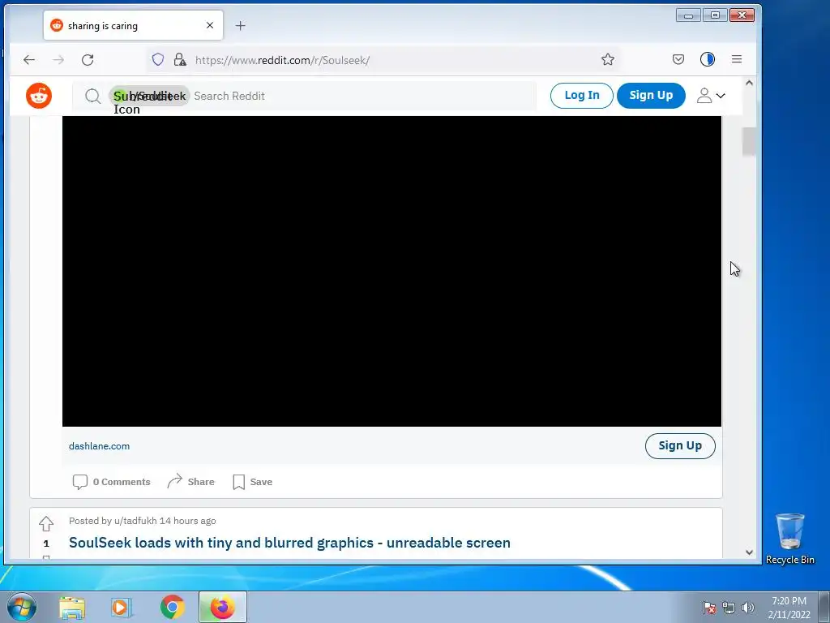Click the page scrollbar up arrow
This screenshot has height=623, width=830.
tap(749, 83)
